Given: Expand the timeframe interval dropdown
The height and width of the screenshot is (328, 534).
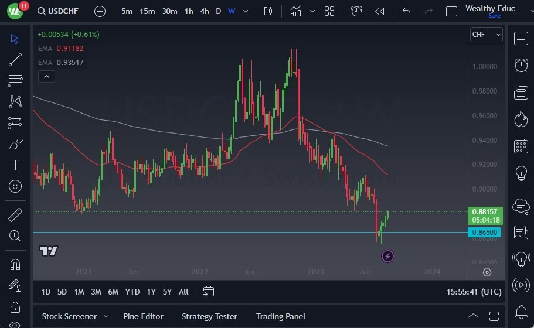Looking at the screenshot, I should point(246,11).
